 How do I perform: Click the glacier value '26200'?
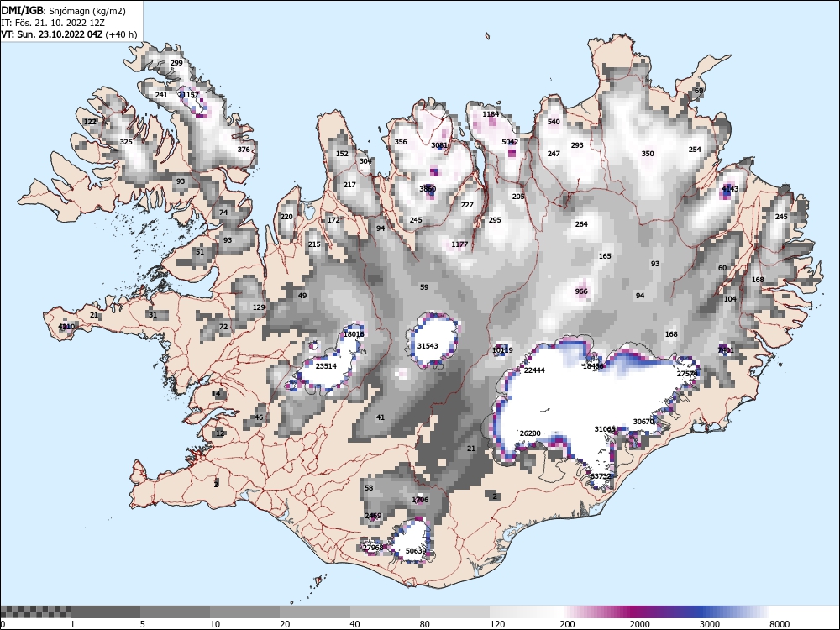(530, 434)
